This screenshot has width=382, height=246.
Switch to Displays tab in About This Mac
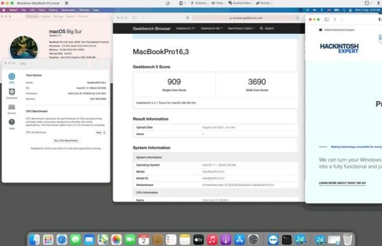(x=46, y=17)
